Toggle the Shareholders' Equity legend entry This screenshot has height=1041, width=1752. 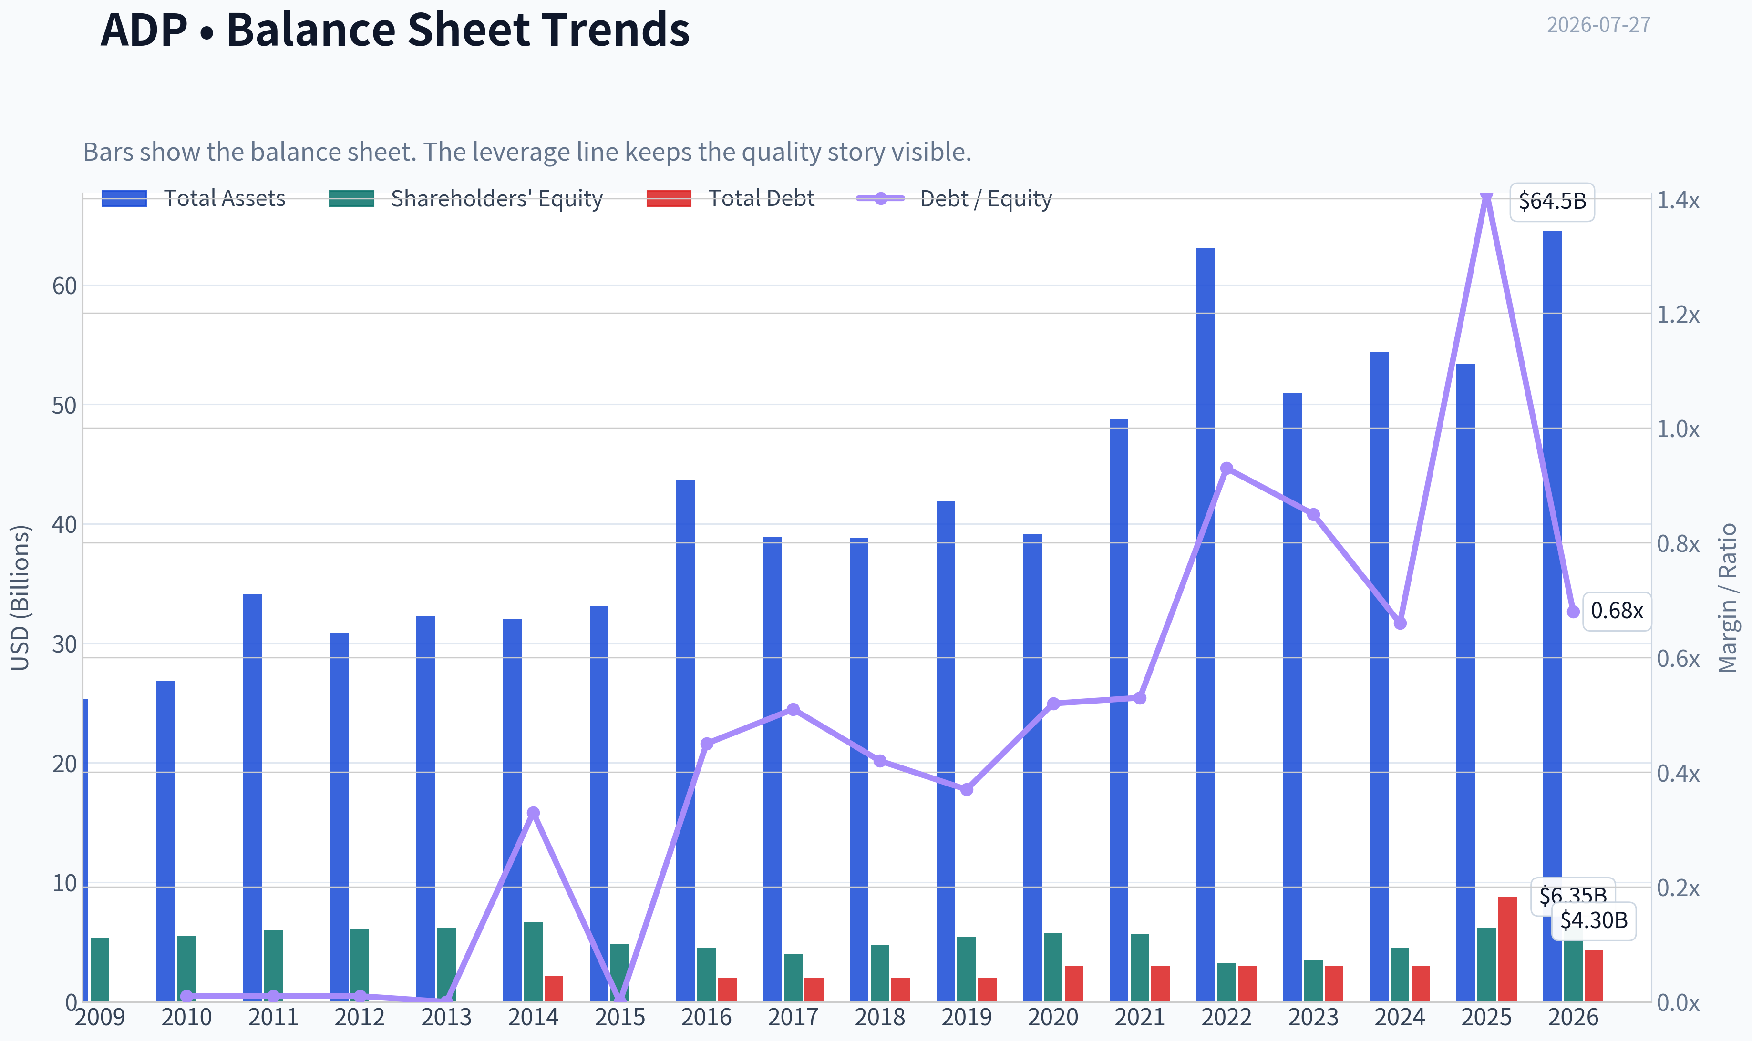466,198
